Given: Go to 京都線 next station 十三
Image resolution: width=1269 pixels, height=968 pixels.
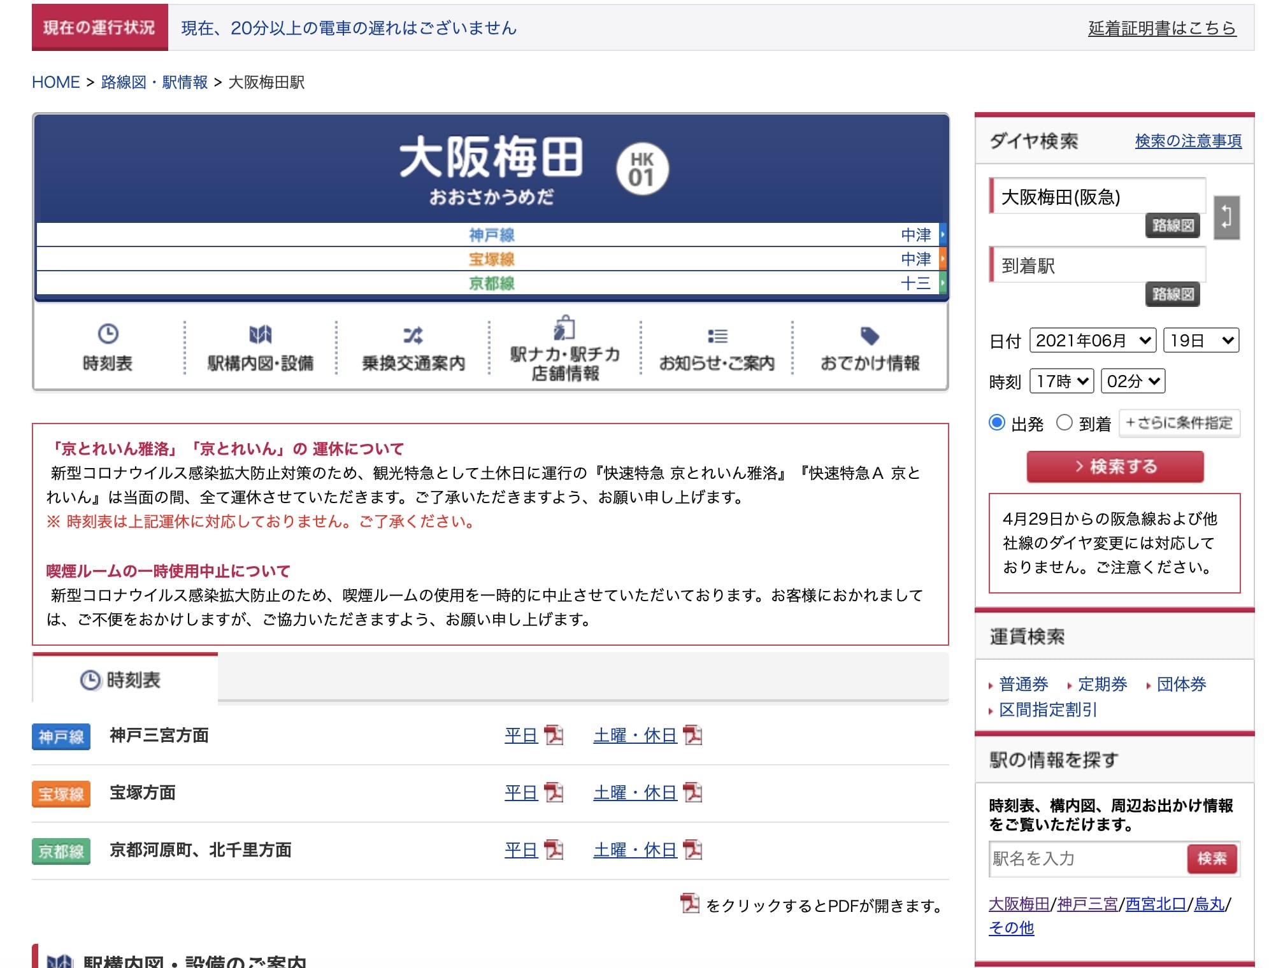Looking at the screenshot, I should pyautogui.click(x=915, y=283).
